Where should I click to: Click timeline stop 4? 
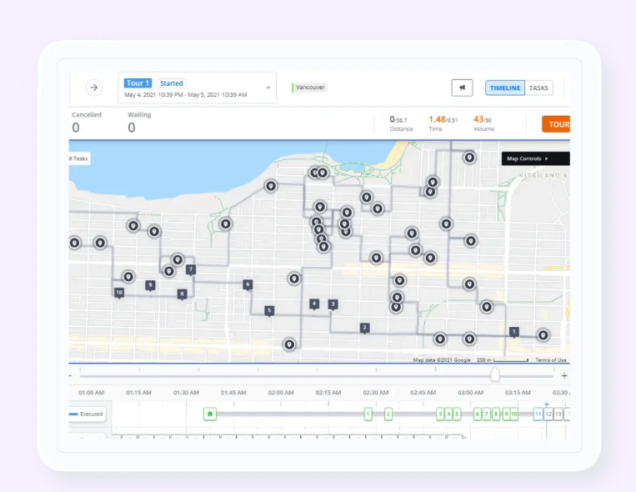(x=448, y=414)
